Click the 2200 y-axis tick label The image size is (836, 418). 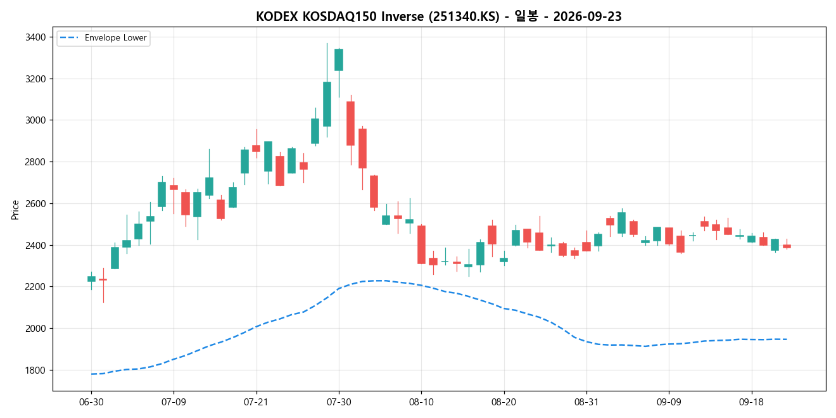point(35,287)
